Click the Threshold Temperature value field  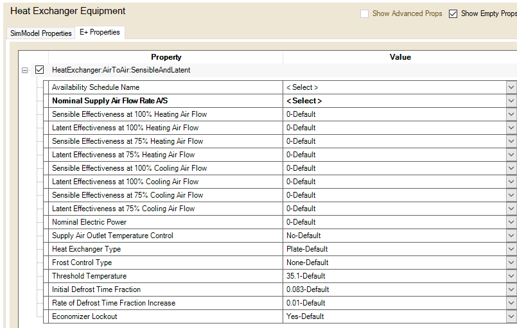tap(394, 276)
